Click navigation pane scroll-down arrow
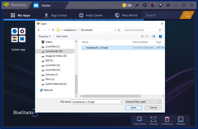The image size is (198, 129). click(76, 96)
